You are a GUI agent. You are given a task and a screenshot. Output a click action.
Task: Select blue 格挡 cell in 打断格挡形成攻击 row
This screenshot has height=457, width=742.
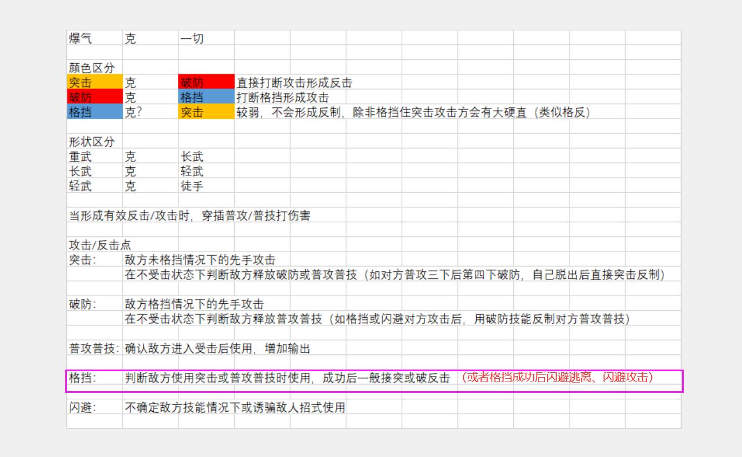[207, 97]
